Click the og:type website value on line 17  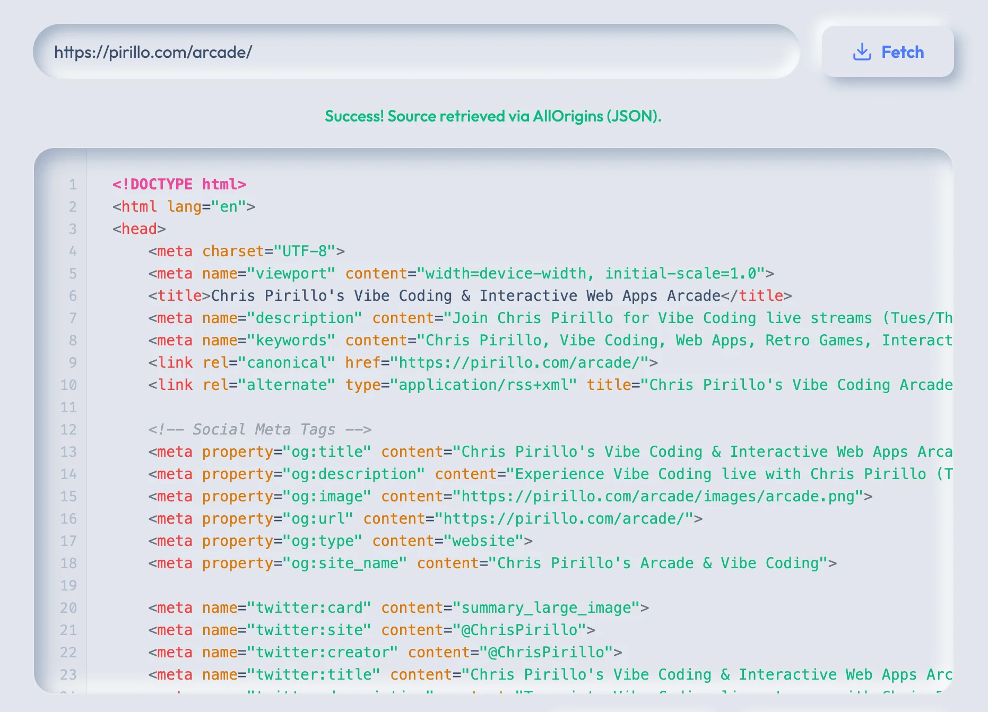(x=484, y=541)
